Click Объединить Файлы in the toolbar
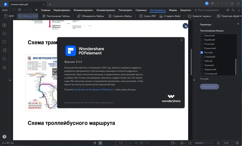The image size is (242, 146). (90, 16)
